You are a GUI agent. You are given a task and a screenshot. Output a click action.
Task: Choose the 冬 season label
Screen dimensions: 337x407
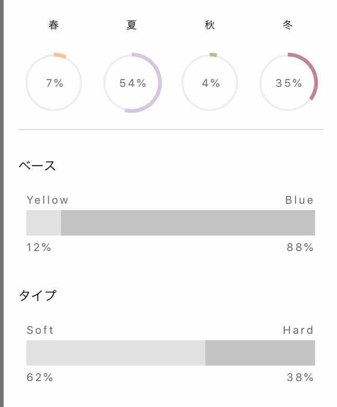pos(288,25)
